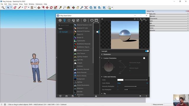
Task: Select the Scale tool
Action: click(56, 8)
